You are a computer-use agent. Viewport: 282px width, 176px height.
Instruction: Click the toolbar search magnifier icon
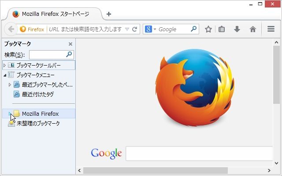click(193, 29)
